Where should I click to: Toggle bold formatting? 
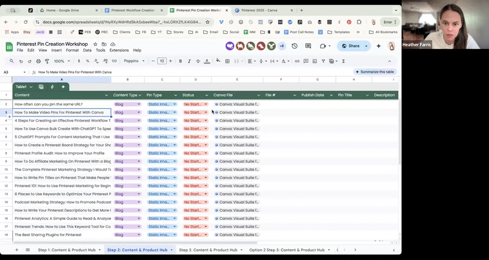pos(180,61)
